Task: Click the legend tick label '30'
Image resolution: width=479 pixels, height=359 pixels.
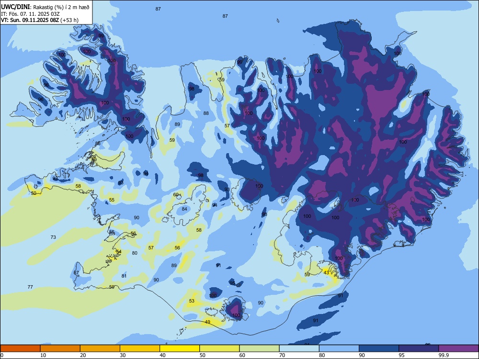Action: click(x=123, y=355)
